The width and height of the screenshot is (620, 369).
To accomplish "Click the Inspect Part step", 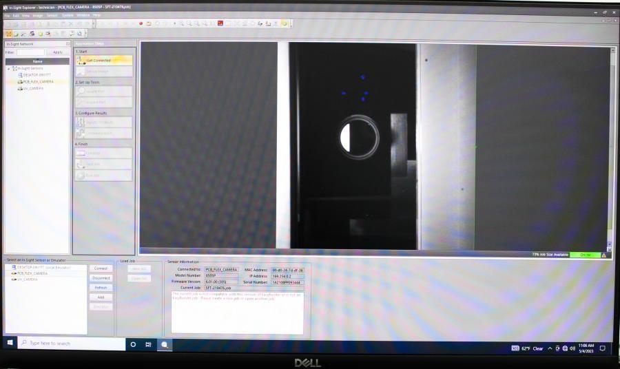I will [104, 103].
